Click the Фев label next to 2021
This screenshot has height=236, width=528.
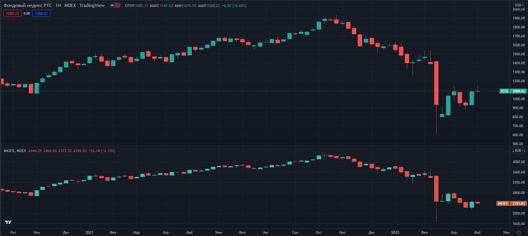[x=113, y=233]
